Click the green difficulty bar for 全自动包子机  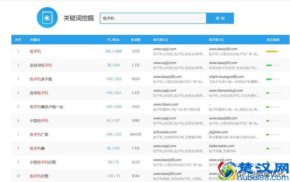273,65
